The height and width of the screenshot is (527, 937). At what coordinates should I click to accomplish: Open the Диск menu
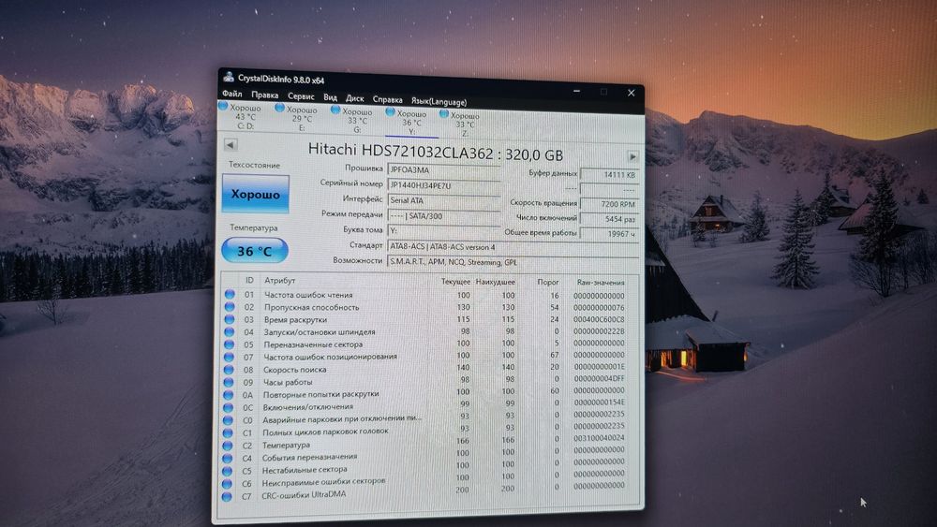tap(354, 98)
